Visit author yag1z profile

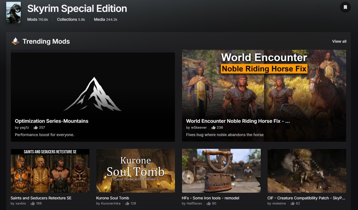pos(24,127)
